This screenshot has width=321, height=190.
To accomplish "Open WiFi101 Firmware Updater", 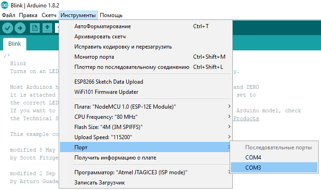I will (146, 92).
